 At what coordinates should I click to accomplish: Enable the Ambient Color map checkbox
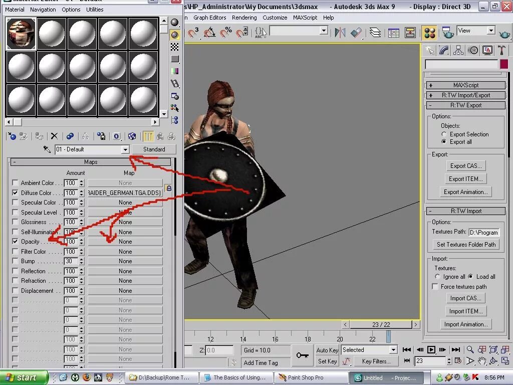15,182
